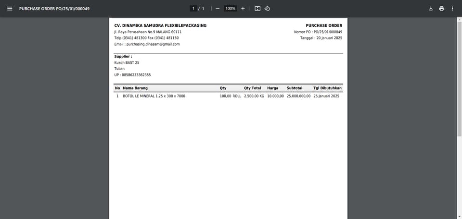Click the Nama Barang column header

[135, 88]
